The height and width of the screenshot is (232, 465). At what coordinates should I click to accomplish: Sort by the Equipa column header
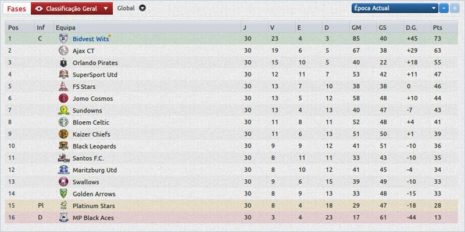64,27
